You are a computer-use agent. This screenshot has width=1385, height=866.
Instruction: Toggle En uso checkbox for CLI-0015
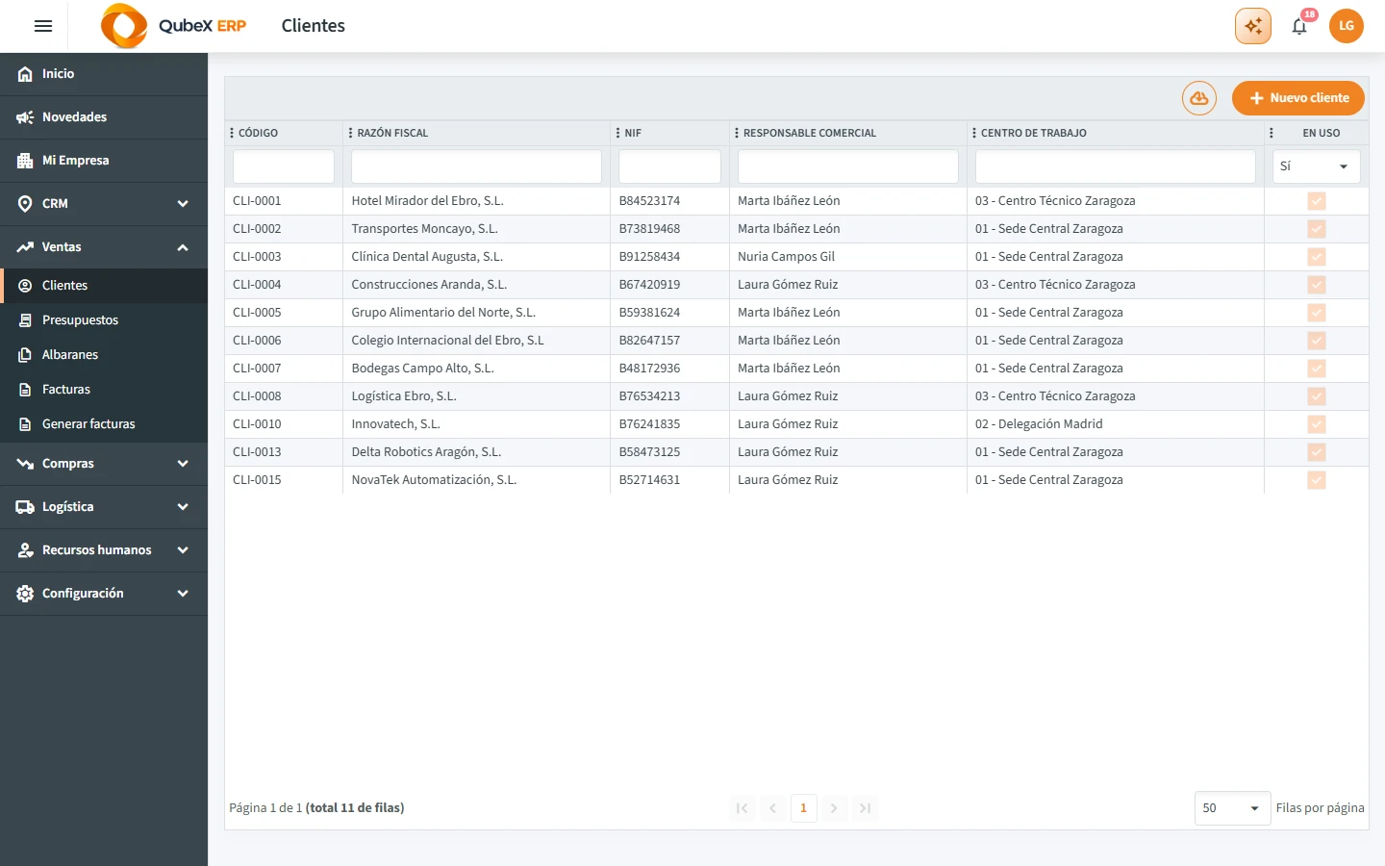(x=1317, y=480)
